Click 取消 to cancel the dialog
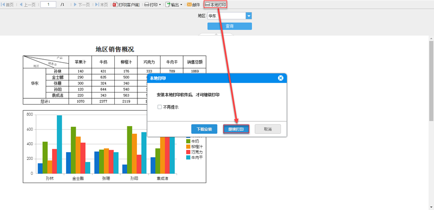The height and width of the screenshot is (210, 434). pos(268,129)
